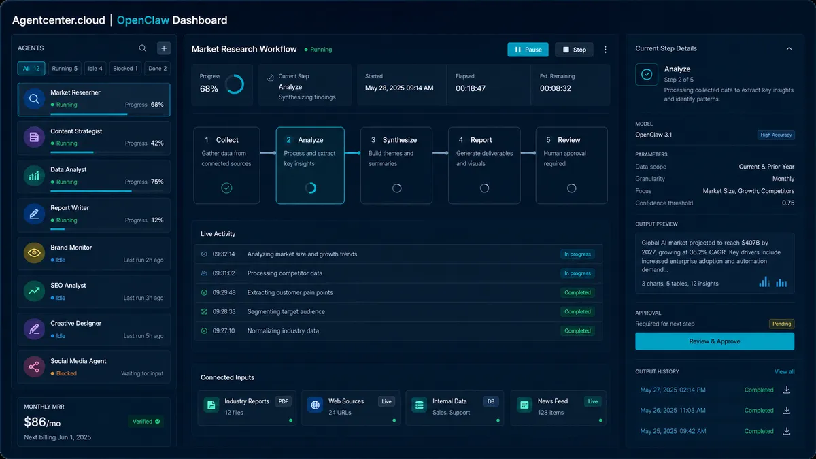Click the bar charts icon in output preview
The width and height of the screenshot is (816, 459).
[x=773, y=282]
